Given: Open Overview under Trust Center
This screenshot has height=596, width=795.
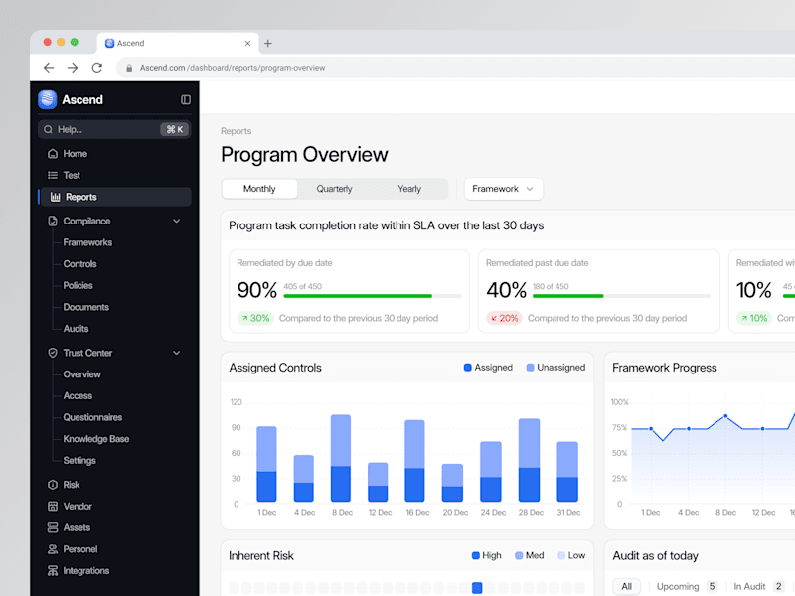Looking at the screenshot, I should [x=81, y=374].
